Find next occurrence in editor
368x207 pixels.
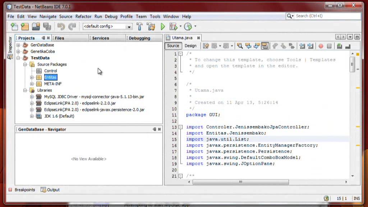pyautogui.click(x=256, y=46)
